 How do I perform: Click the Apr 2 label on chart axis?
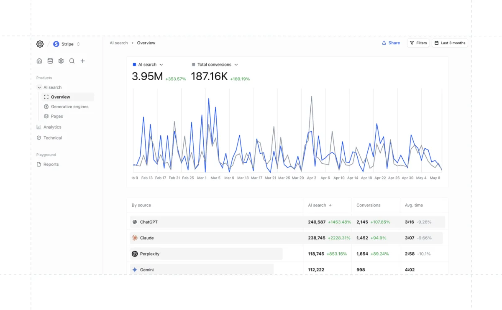312,178
